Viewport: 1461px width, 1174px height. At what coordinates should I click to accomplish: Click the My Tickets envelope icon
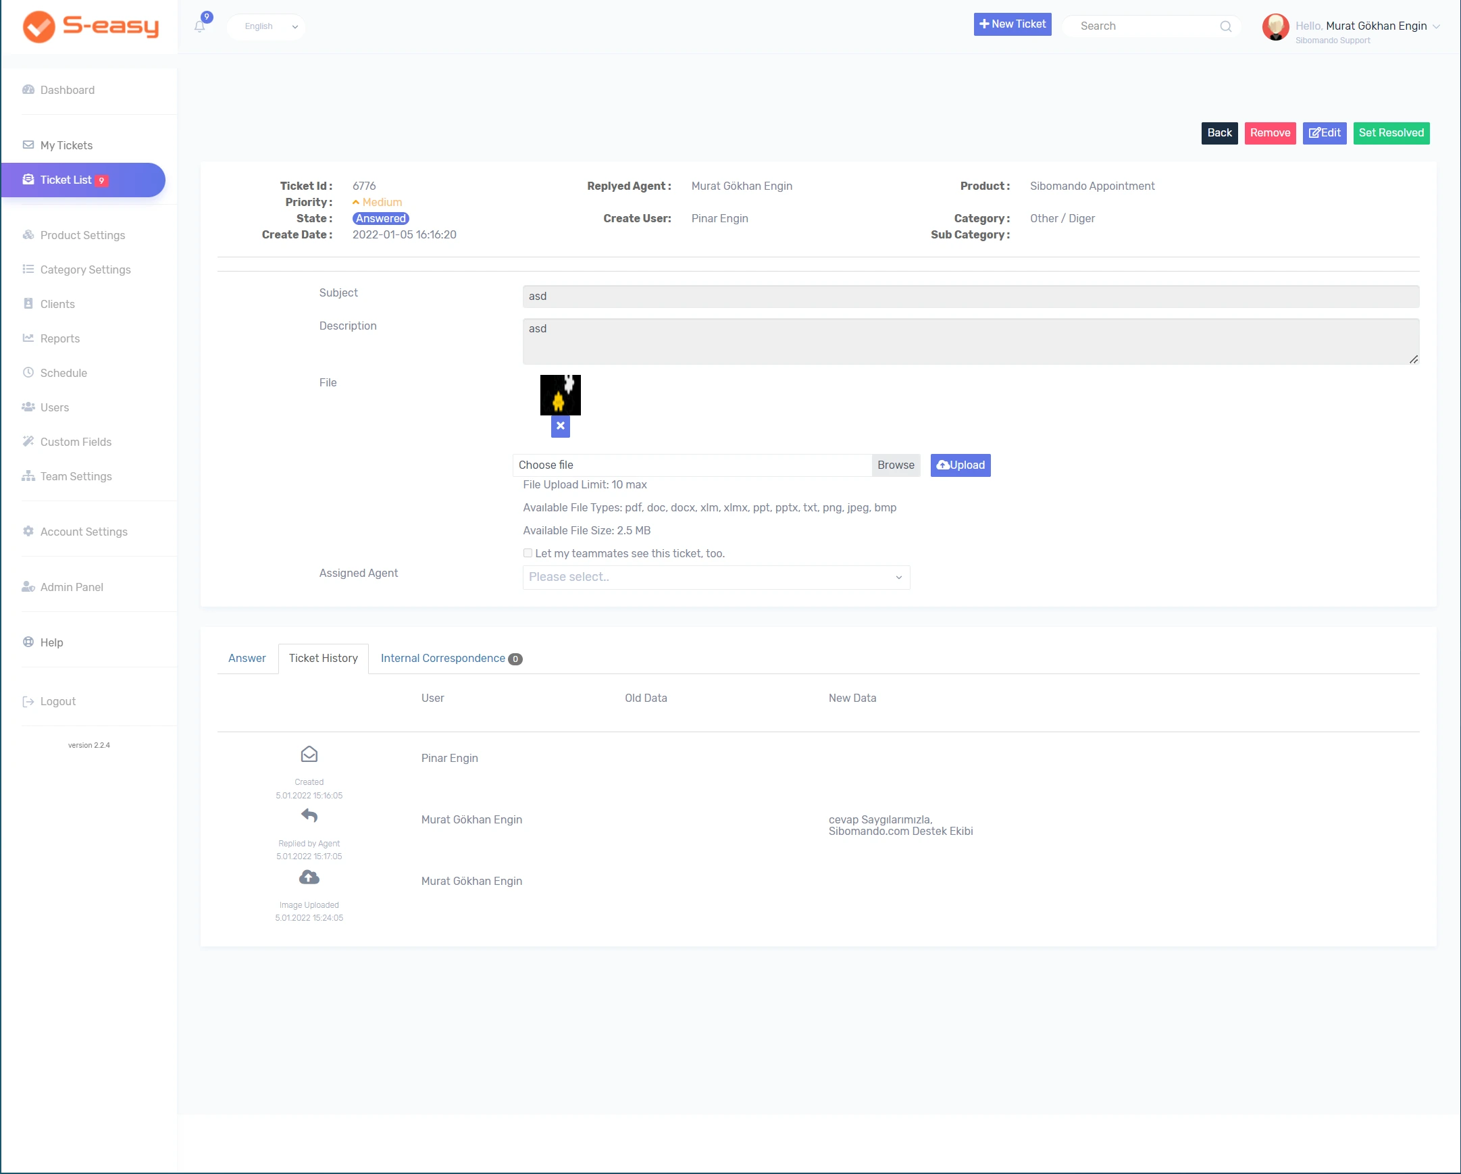[28, 145]
